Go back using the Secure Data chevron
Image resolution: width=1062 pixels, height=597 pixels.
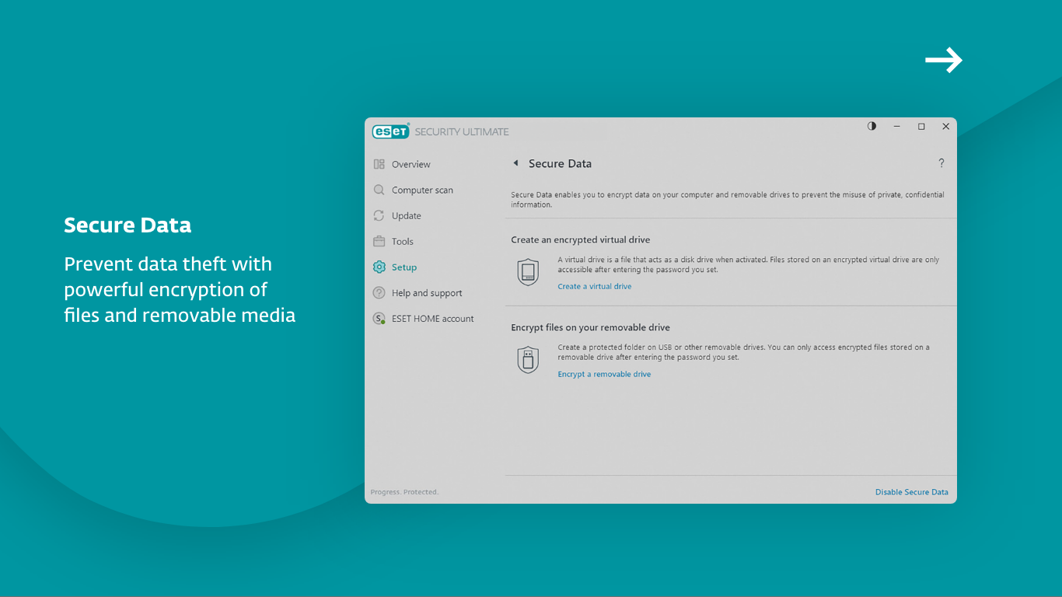click(516, 163)
